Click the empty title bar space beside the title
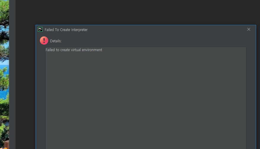260x149 pixels. click(x=166, y=30)
